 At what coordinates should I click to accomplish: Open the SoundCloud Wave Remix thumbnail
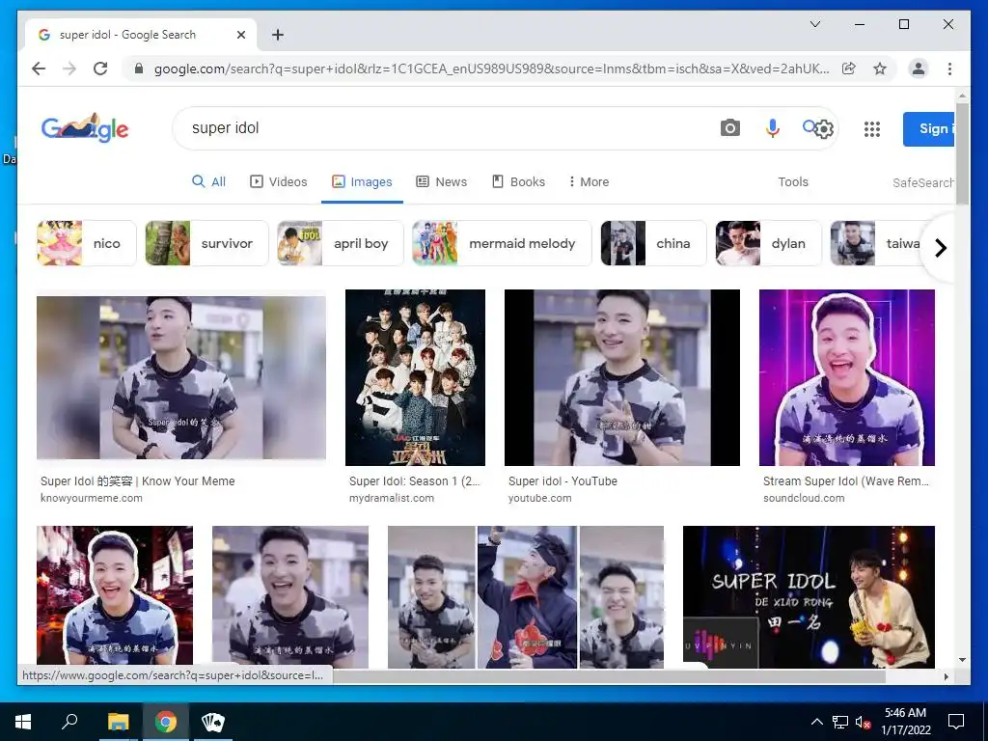[847, 377]
